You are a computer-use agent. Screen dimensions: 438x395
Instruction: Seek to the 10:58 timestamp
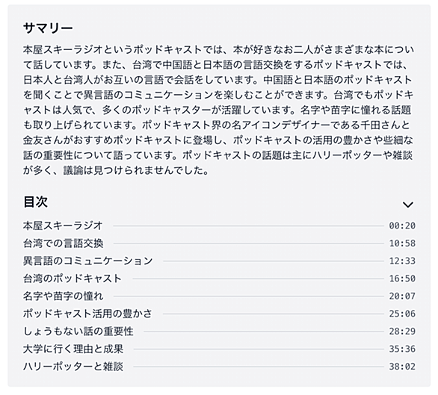tap(402, 243)
